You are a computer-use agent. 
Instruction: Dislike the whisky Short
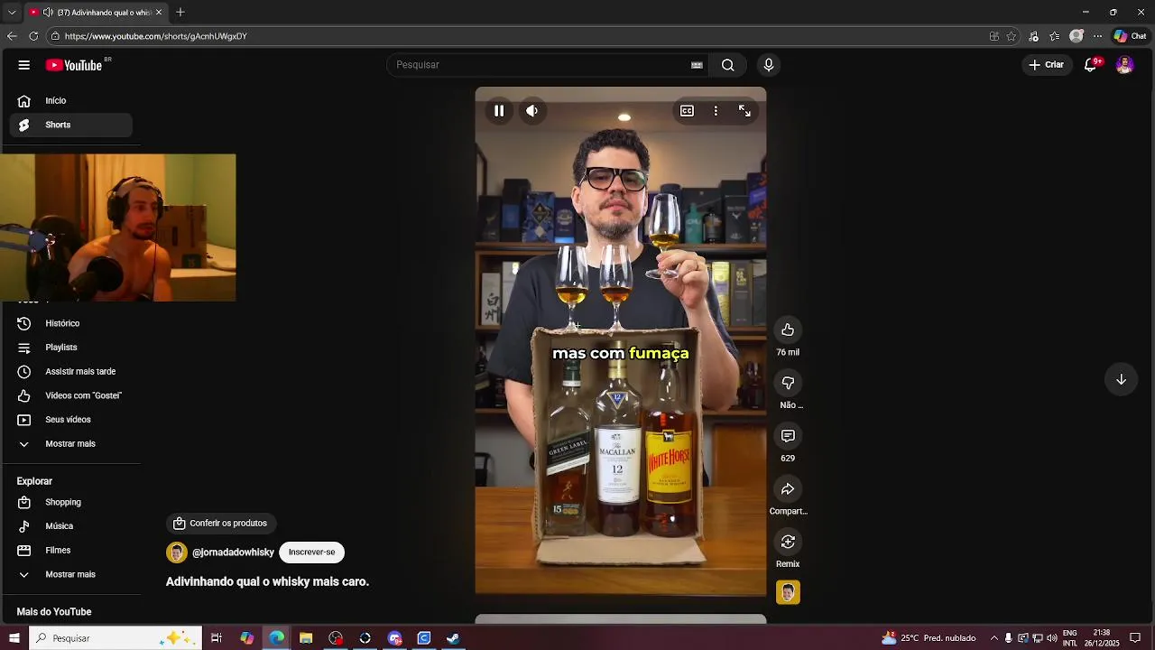click(x=788, y=383)
